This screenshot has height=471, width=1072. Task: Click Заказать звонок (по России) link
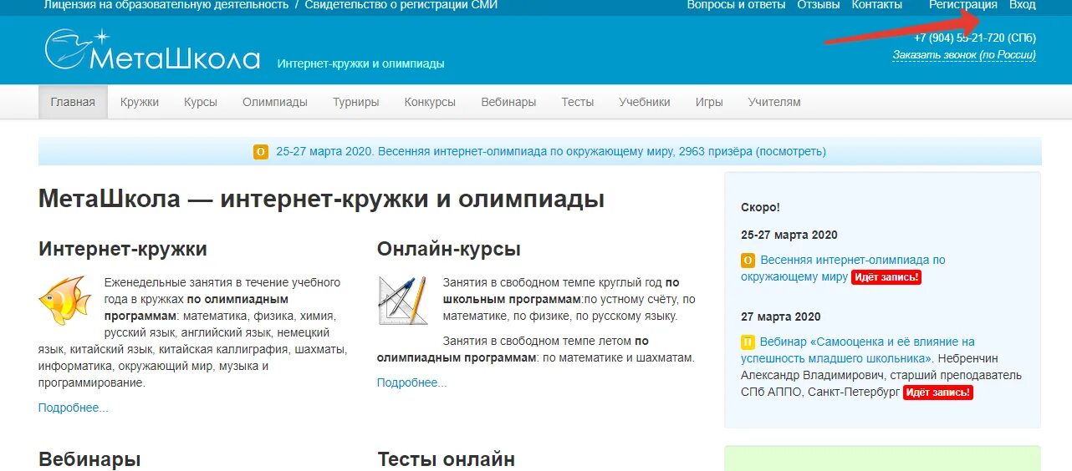[964, 55]
